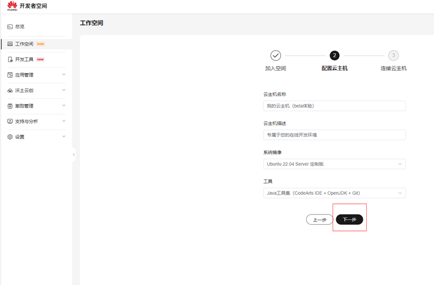Expand the 设置 chevron
Viewport: 434px width, 285px height.
point(64,136)
